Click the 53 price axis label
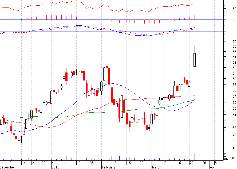 (x=234, y=121)
